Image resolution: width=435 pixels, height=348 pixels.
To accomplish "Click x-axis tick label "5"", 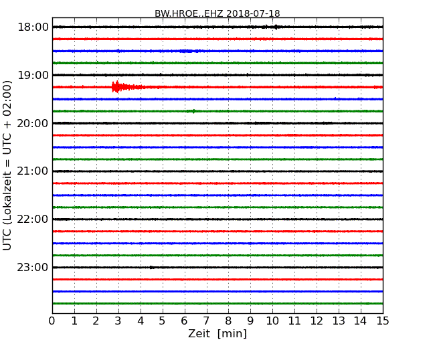I will pyautogui.click(x=163, y=321).
